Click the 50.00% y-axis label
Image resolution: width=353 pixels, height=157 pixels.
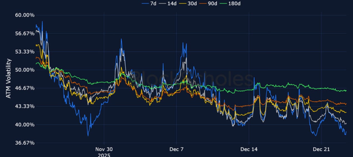[24, 70]
